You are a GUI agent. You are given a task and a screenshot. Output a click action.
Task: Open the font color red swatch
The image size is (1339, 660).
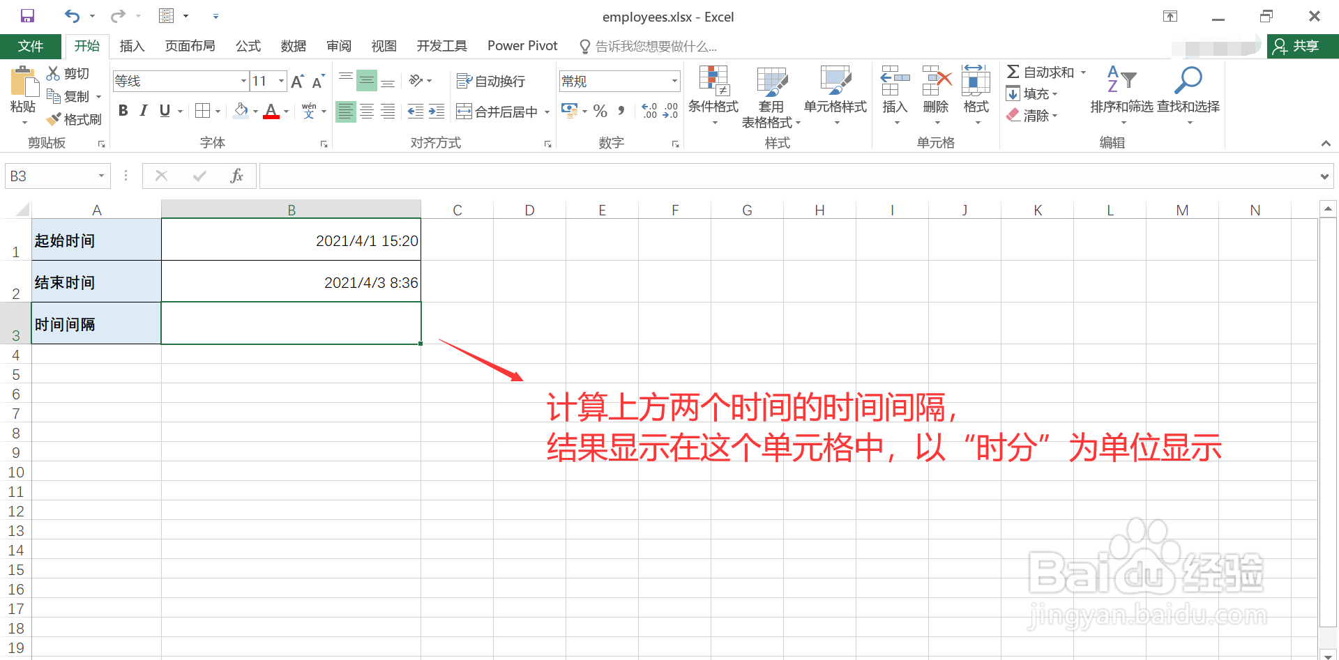[271, 111]
